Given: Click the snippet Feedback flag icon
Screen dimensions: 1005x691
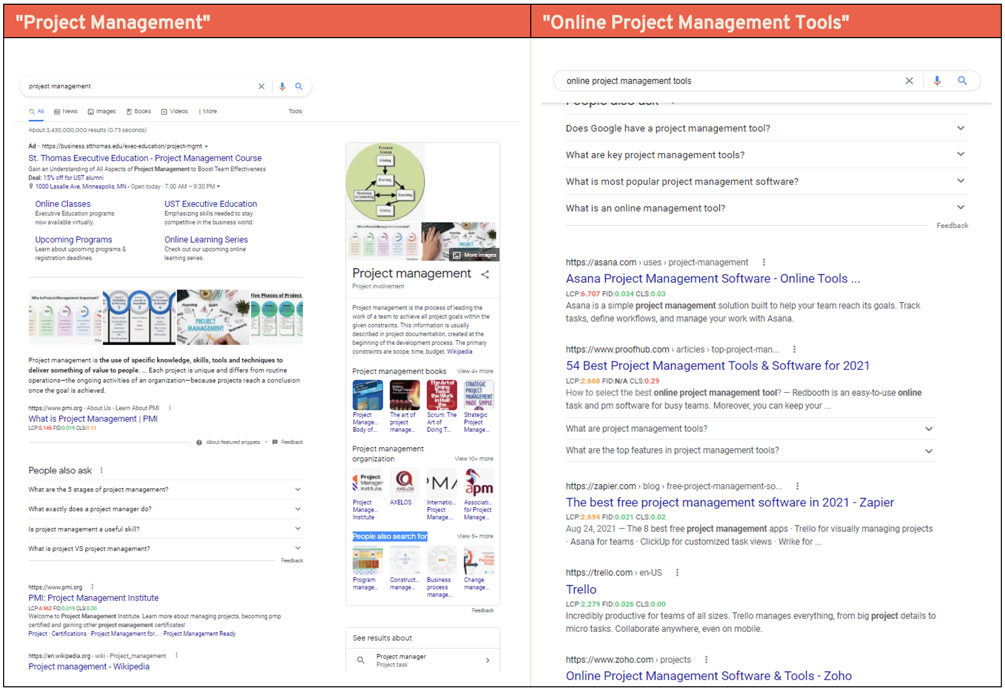Looking at the screenshot, I should [275, 442].
